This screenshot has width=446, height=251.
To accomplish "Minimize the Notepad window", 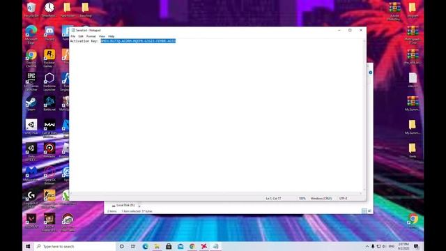I will (339, 30).
